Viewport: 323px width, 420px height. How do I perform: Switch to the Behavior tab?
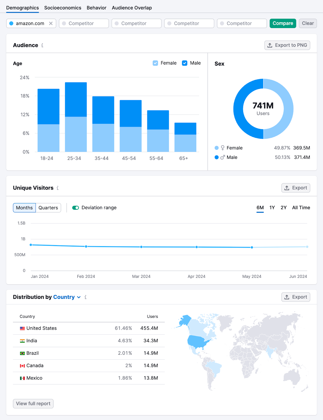click(x=97, y=8)
